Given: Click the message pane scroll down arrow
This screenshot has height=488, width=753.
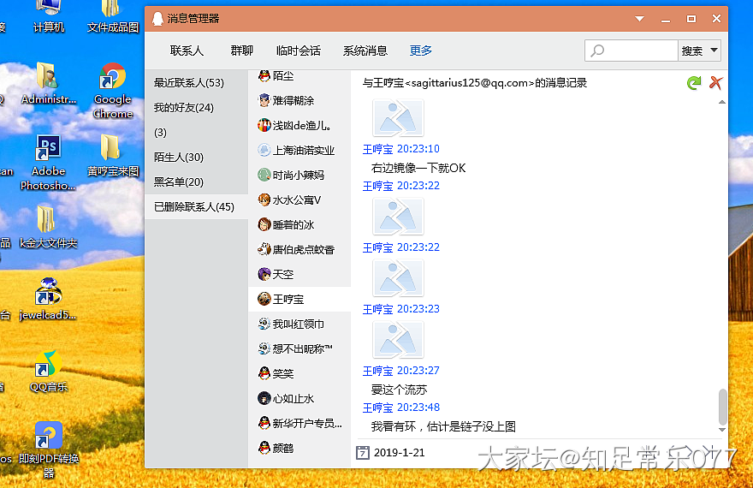Looking at the screenshot, I should point(722,430).
